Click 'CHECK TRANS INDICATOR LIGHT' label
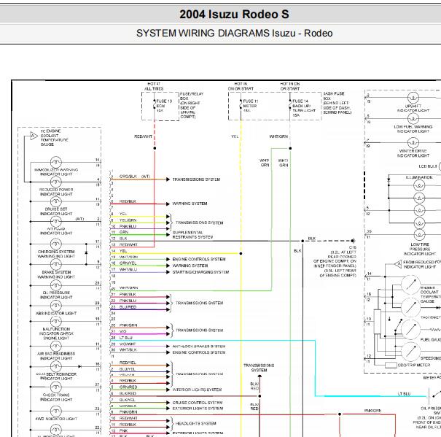 (x=56, y=397)
